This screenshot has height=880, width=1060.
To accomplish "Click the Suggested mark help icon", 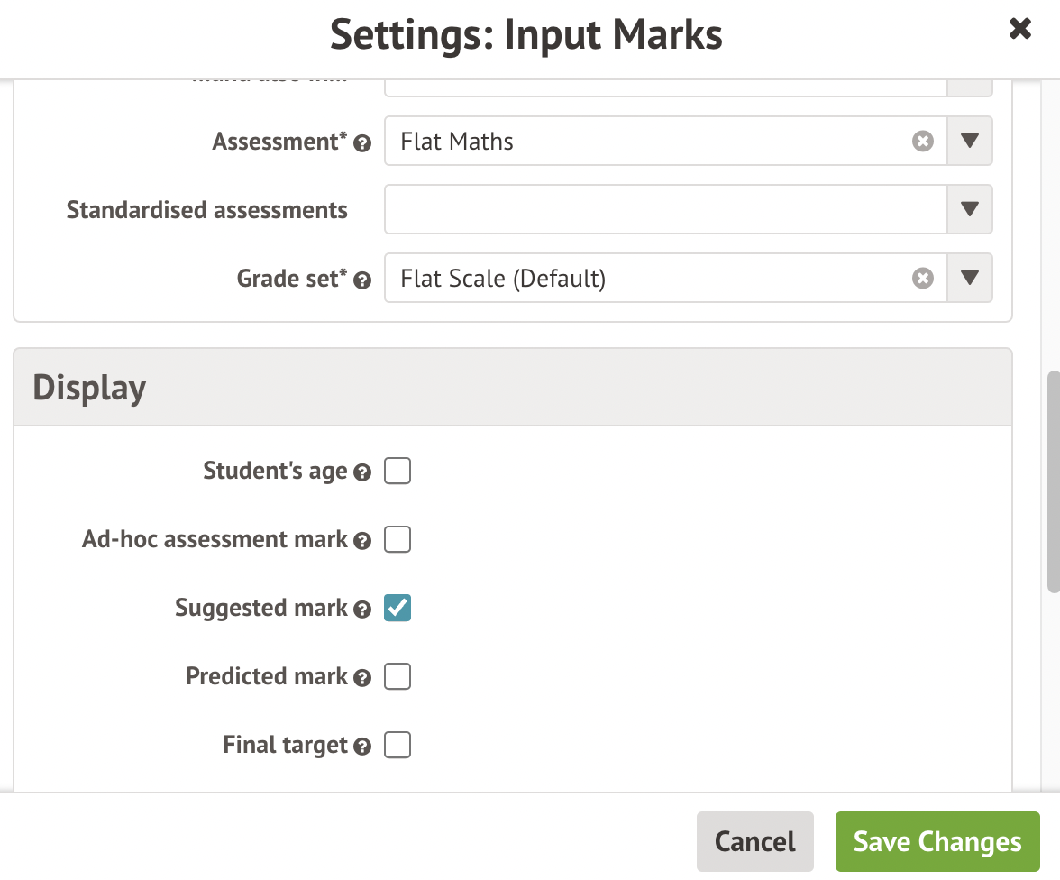I will tap(362, 610).
